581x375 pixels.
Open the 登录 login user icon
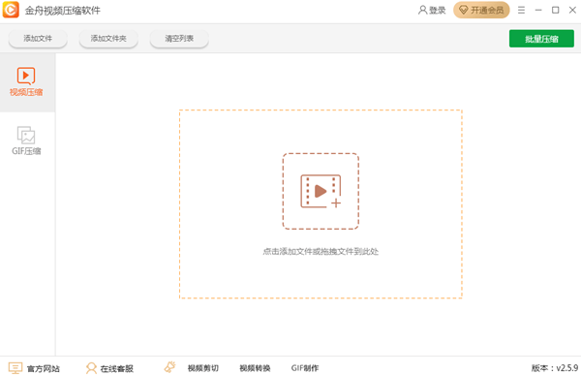point(422,10)
